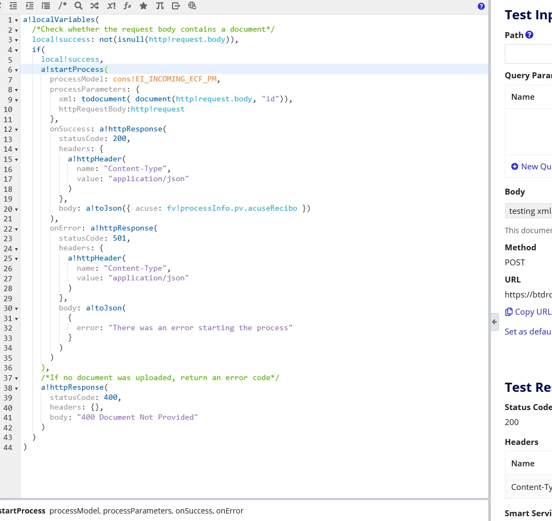Click statusCode value 200 on line 13
Screen dimensions: 552x521
pos(120,138)
